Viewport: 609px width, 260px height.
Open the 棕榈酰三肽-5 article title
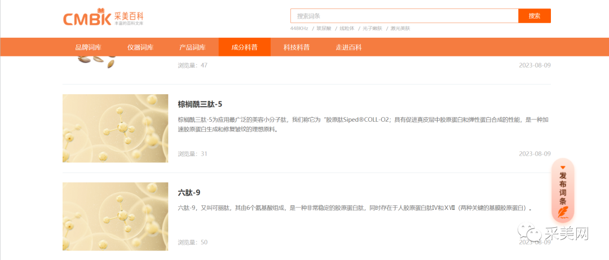pyautogui.click(x=200, y=104)
